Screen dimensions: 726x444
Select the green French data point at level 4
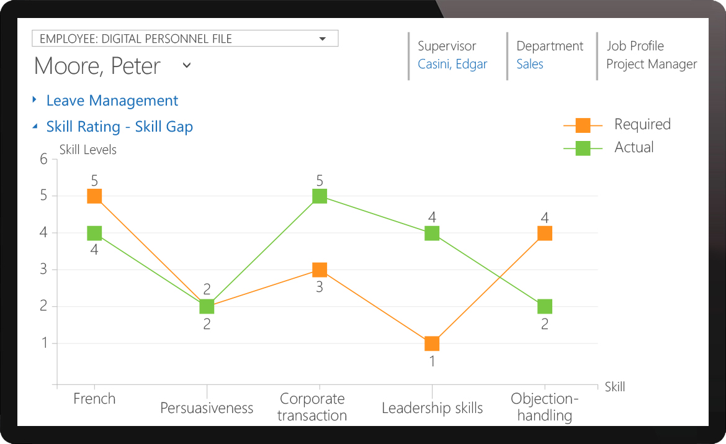click(x=93, y=233)
